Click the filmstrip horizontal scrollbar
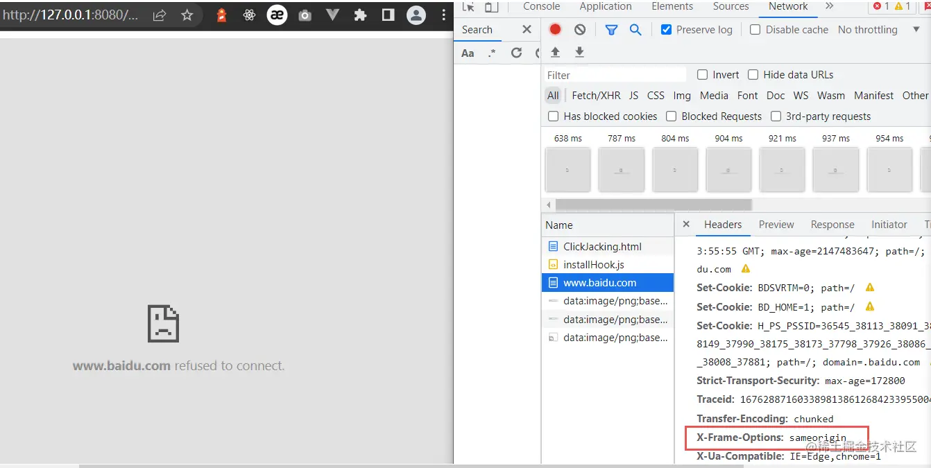Screen dimensions: 931x468 (654, 205)
